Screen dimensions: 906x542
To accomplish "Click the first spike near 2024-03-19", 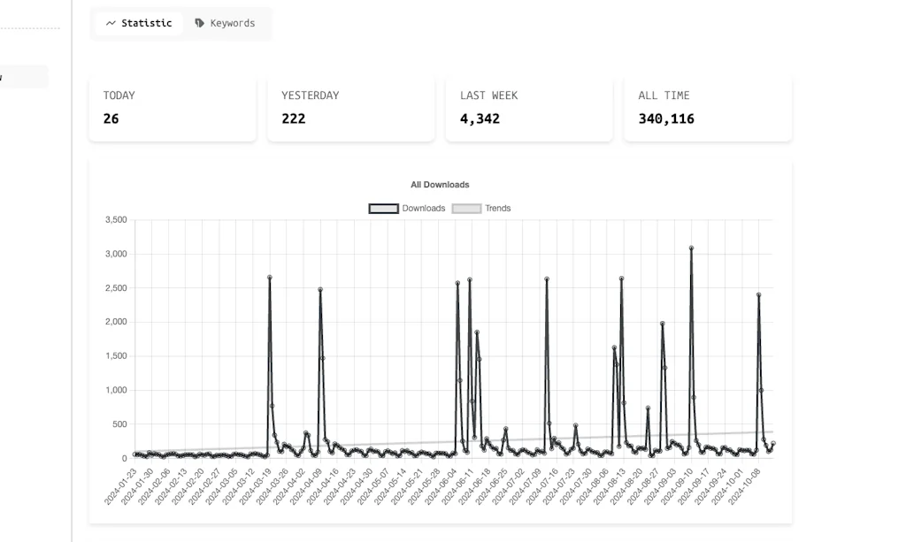I will (x=270, y=276).
